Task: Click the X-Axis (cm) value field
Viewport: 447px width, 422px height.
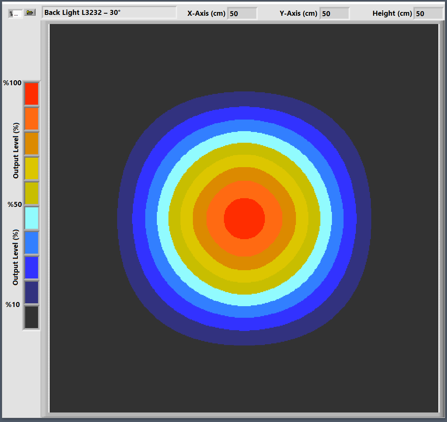Action: coord(242,13)
